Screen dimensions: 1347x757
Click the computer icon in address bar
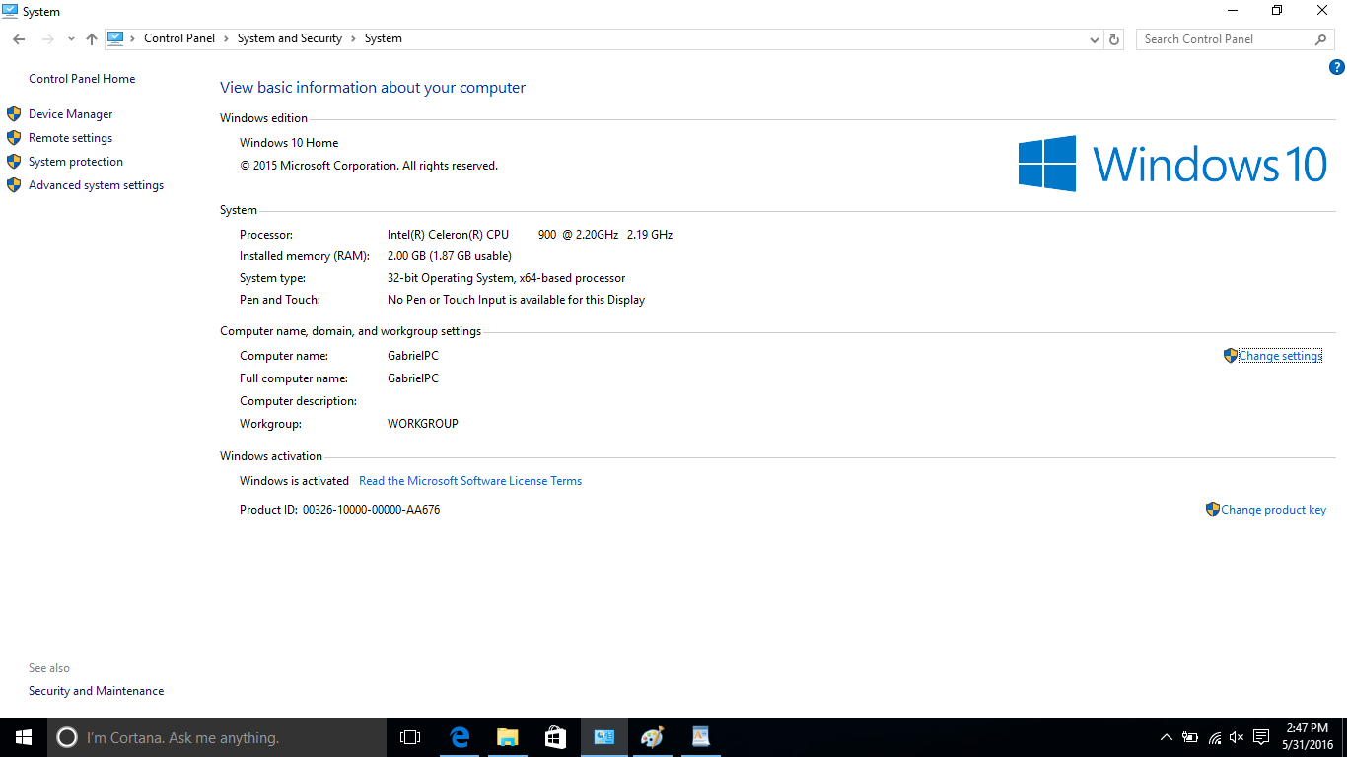coord(115,38)
